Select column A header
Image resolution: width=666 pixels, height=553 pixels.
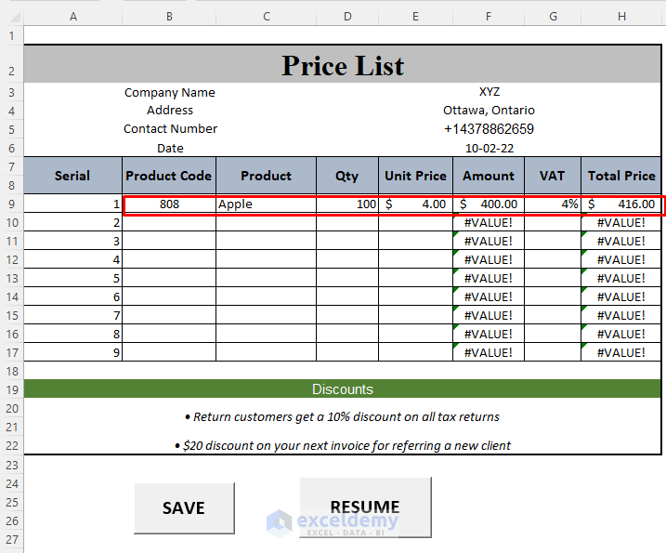pyautogui.click(x=73, y=17)
